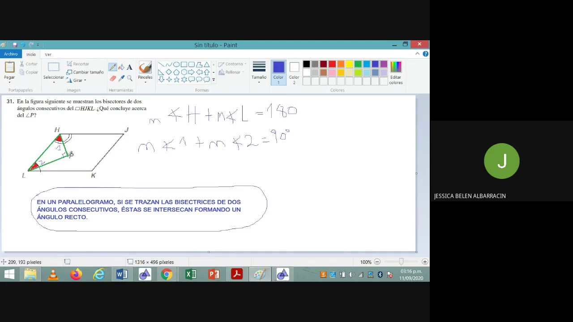
Task: Open Google Chrome from the taskbar
Action: coord(167,274)
